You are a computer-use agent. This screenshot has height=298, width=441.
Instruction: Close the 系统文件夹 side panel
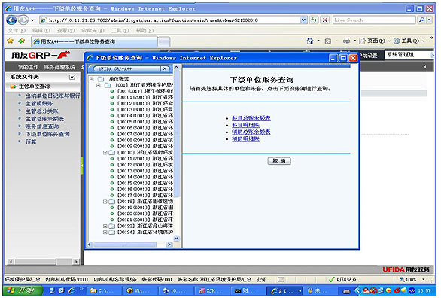tap(72, 77)
